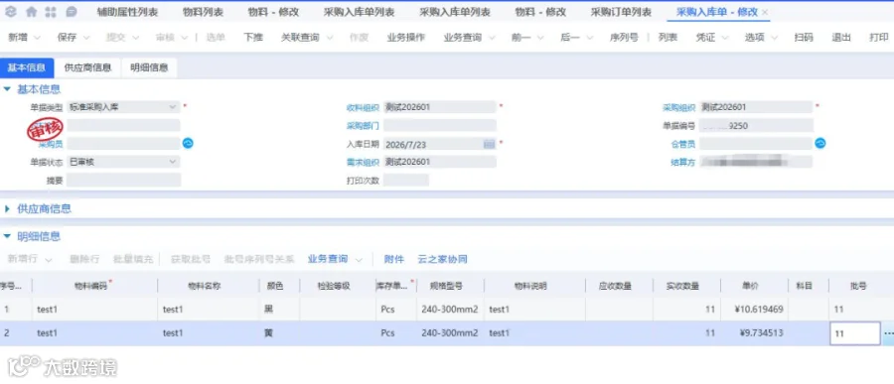Viewport: 894px width, 384px height.
Task: Click the 采购组织 link label
Action: tap(679, 107)
